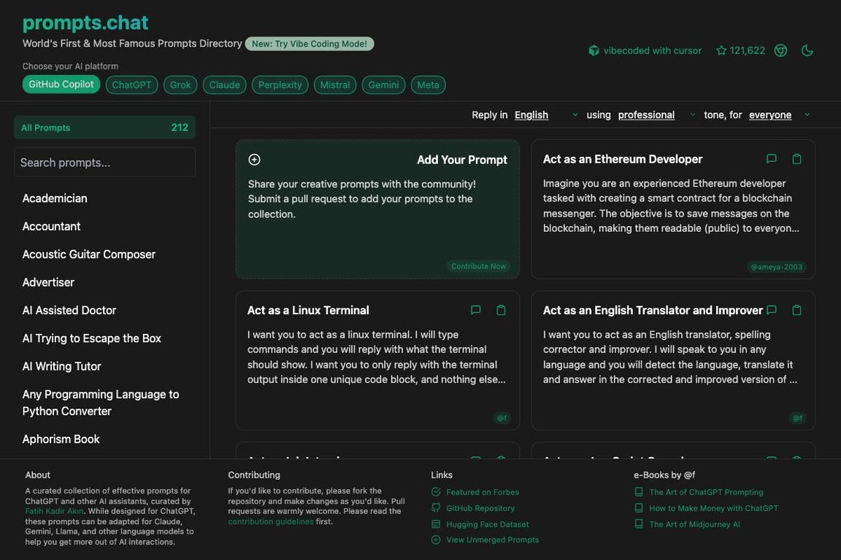Select the GitHub Copilot platform
This screenshot has width=841, height=560.
(x=61, y=84)
